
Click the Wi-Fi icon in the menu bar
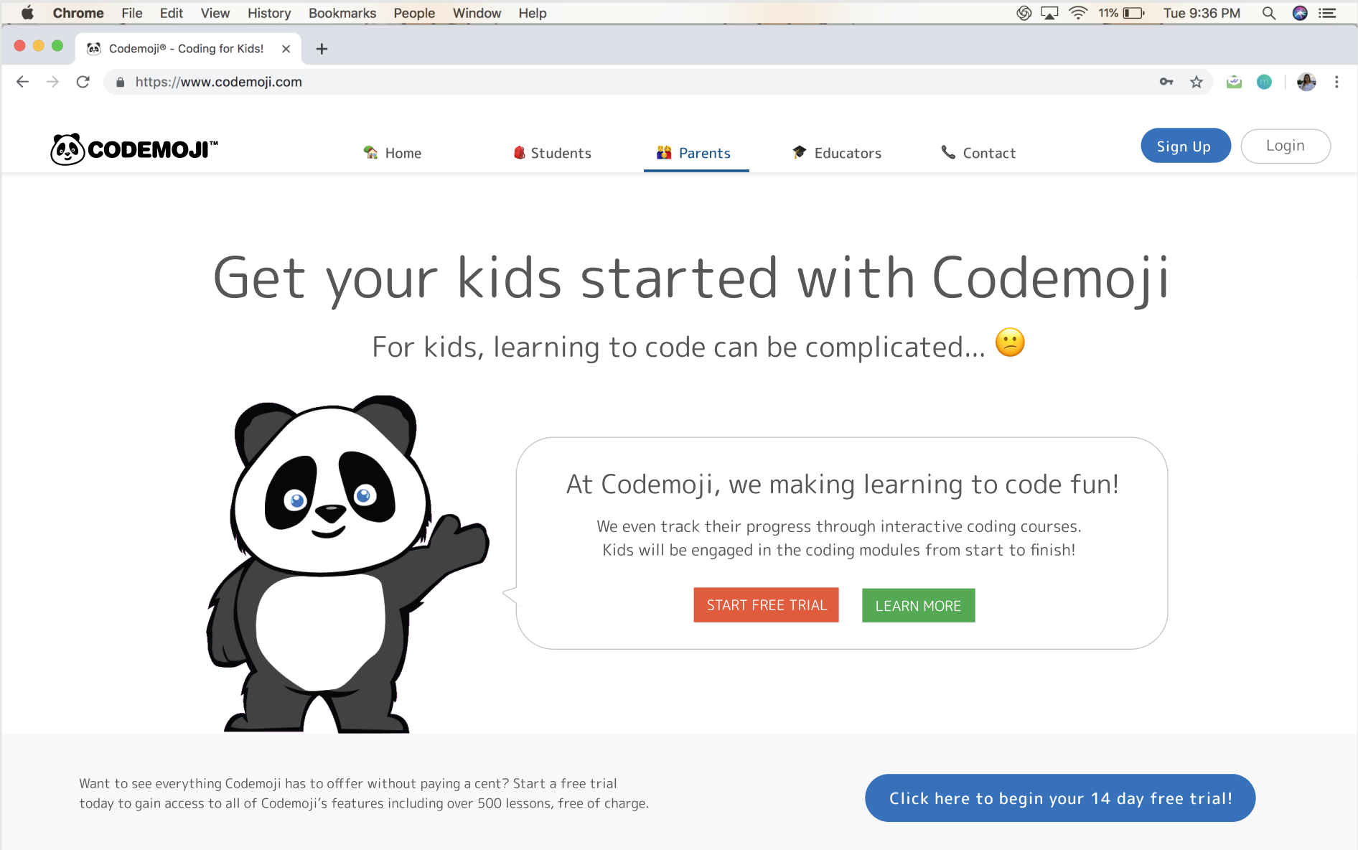click(x=1077, y=12)
